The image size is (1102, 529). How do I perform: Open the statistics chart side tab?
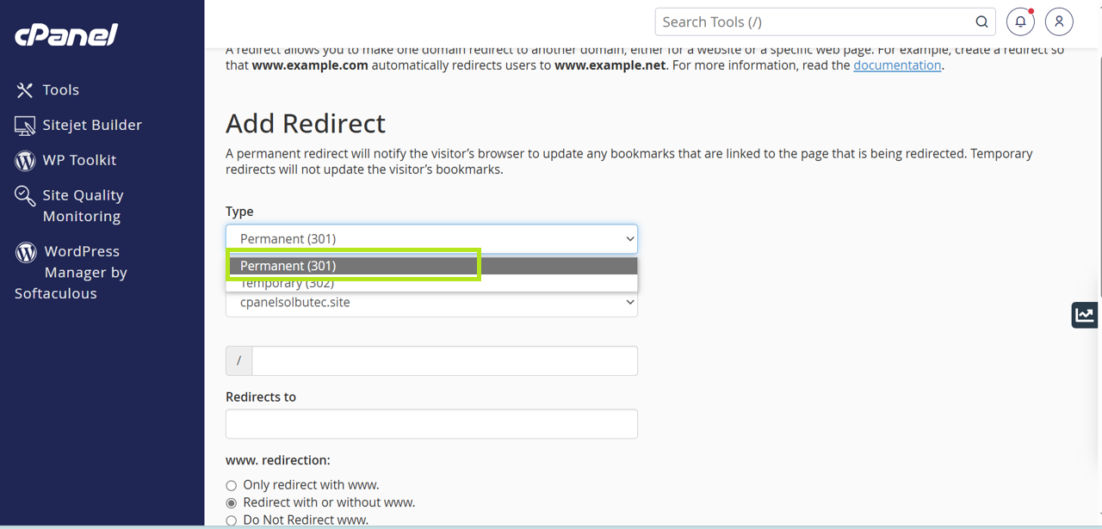1085,315
